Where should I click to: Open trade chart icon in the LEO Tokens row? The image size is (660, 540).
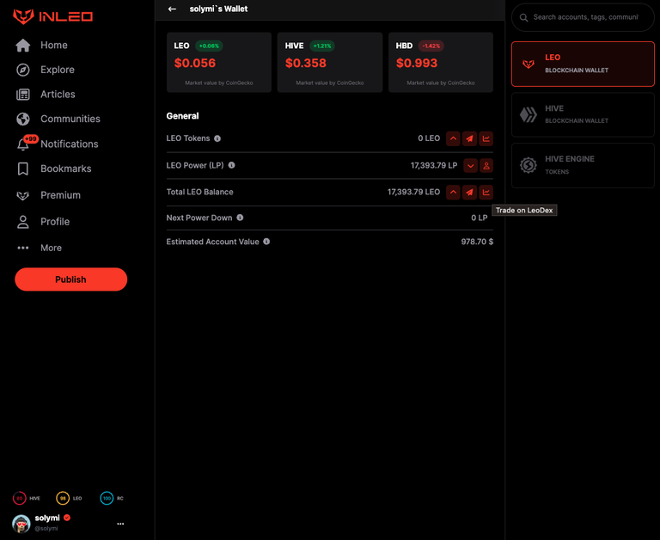click(x=486, y=138)
